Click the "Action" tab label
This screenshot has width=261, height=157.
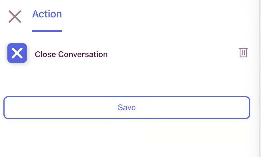tap(47, 14)
